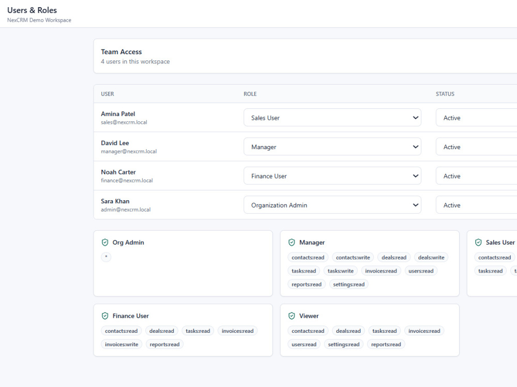Screen dimensions: 517x387
Task: Click sales@nexcrm.local email
Action: coord(124,122)
